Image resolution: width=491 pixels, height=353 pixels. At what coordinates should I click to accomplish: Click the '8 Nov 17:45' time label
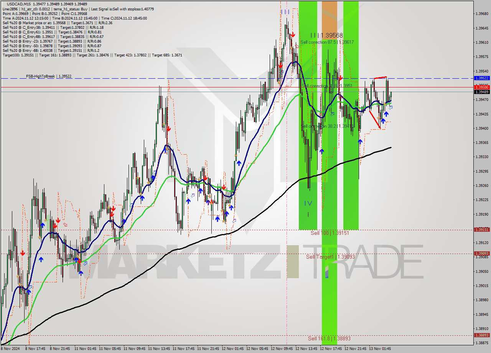[35, 349]
